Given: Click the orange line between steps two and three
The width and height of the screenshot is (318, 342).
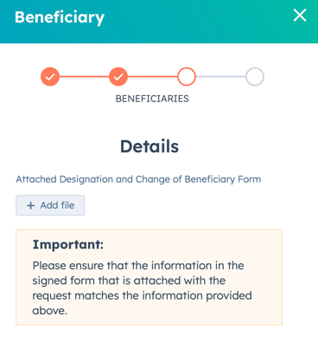Looking at the screenshot, I should (152, 77).
